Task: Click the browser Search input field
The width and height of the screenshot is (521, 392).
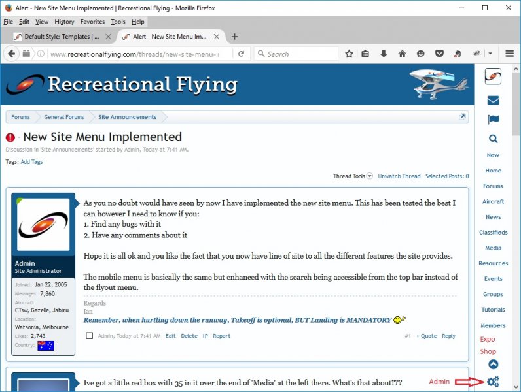Action: (296, 54)
